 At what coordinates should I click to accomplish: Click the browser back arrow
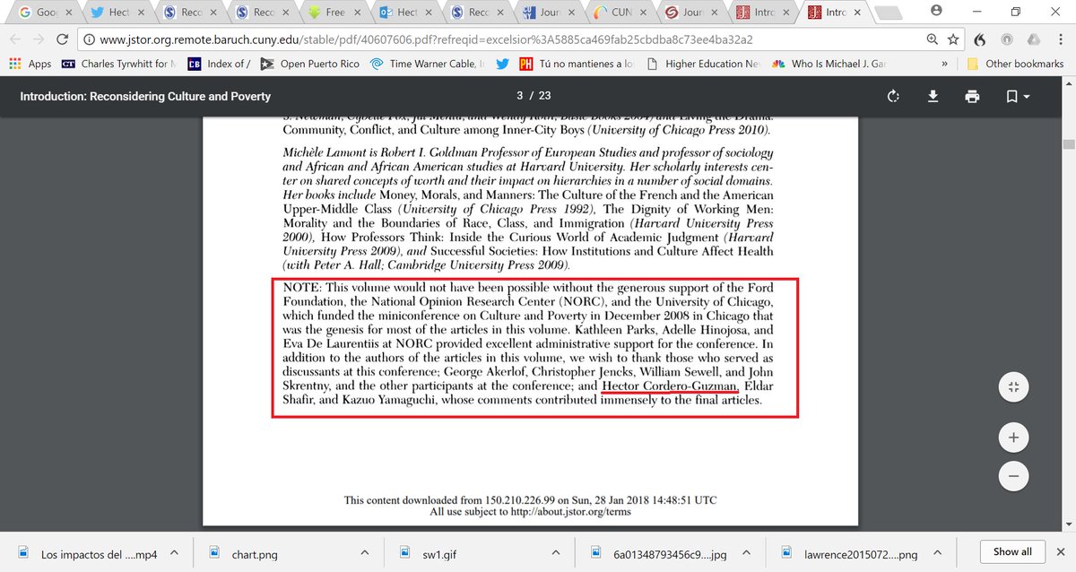[15, 39]
